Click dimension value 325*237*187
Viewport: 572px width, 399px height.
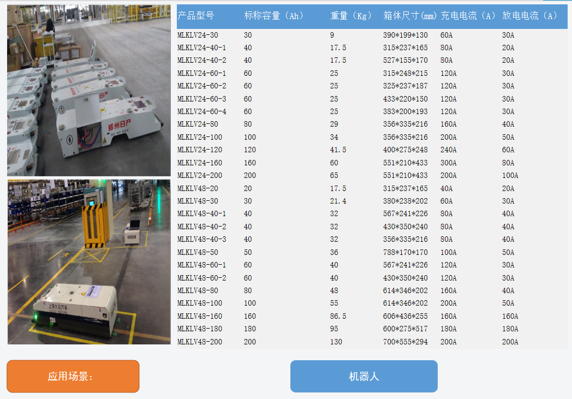[x=406, y=86]
